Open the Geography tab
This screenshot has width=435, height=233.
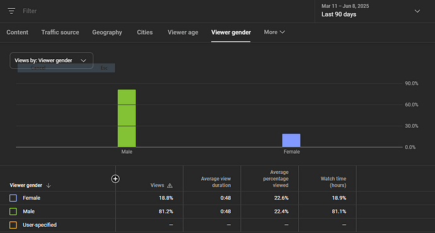[x=107, y=32]
